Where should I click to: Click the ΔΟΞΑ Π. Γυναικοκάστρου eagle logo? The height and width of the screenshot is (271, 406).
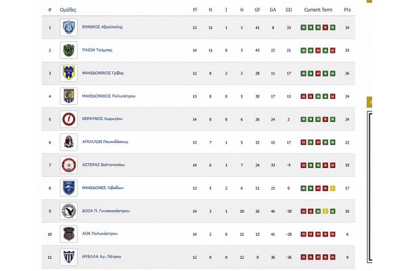68,211
